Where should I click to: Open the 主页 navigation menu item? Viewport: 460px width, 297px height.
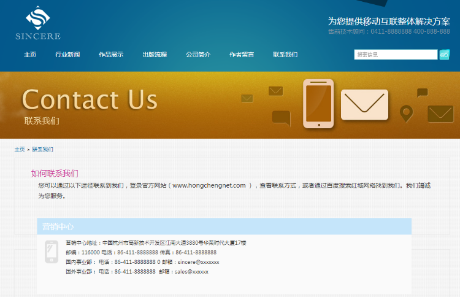(x=30, y=55)
